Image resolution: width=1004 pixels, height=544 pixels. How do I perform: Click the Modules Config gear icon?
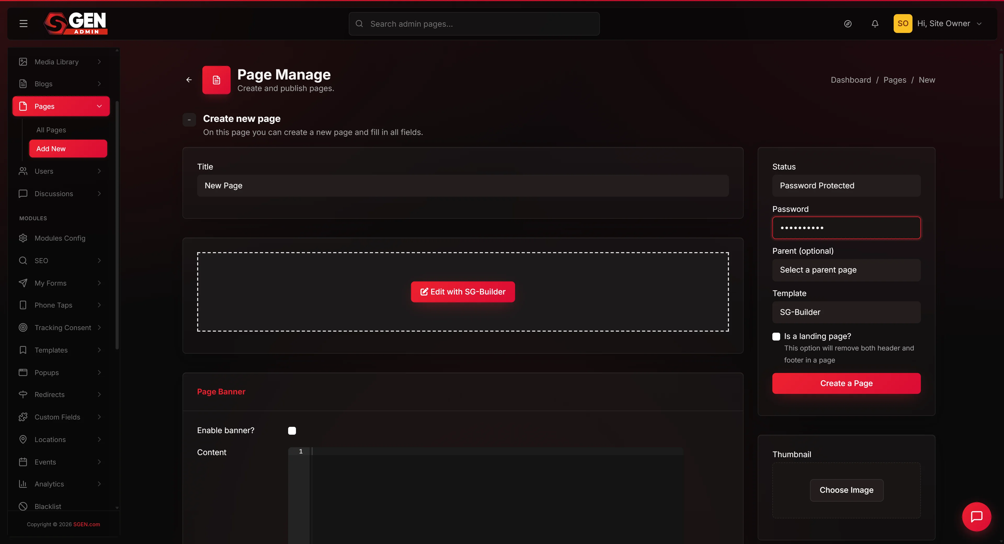pos(23,238)
